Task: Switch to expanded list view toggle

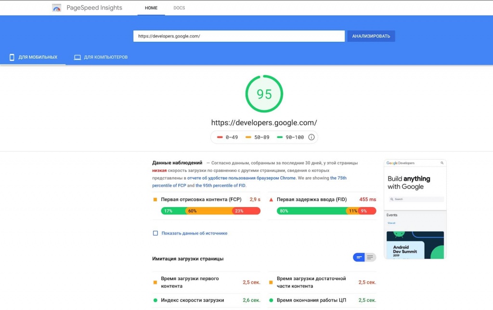Action: tap(370, 258)
